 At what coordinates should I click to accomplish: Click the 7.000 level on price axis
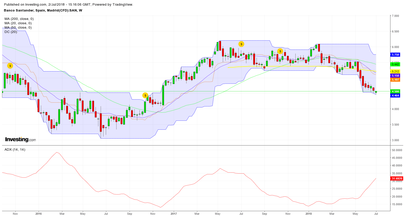click(395, 16)
